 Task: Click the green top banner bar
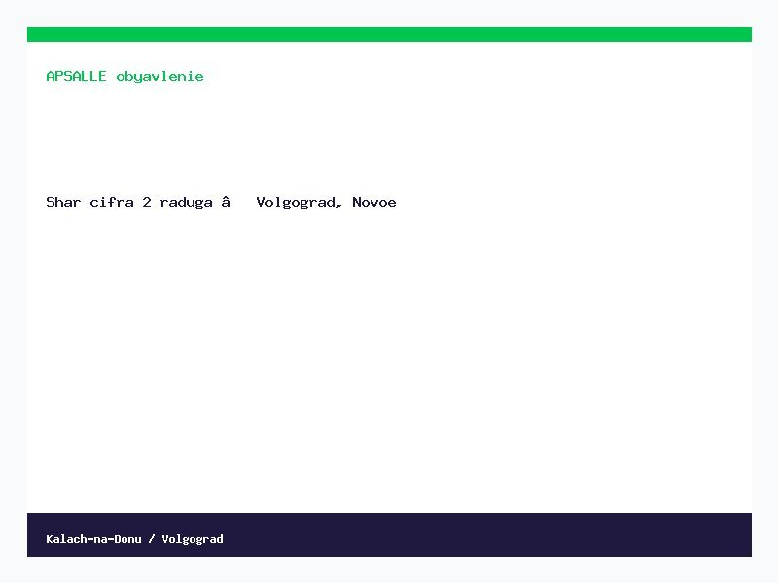(x=389, y=34)
